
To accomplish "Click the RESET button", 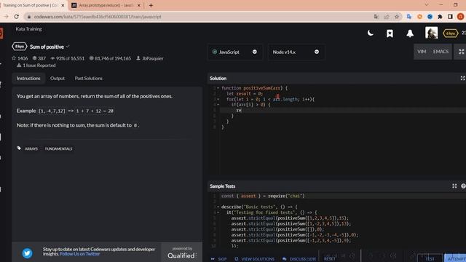I will [330, 259].
